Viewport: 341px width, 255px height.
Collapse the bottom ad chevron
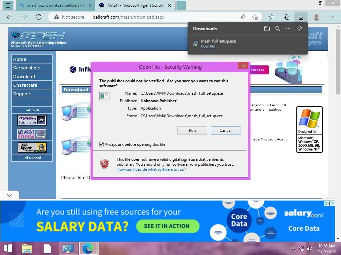(9, 195)
